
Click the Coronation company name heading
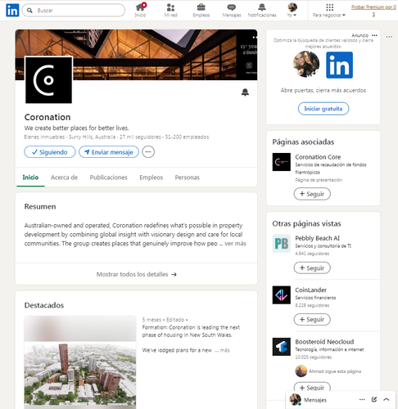(x=47, y=117)
